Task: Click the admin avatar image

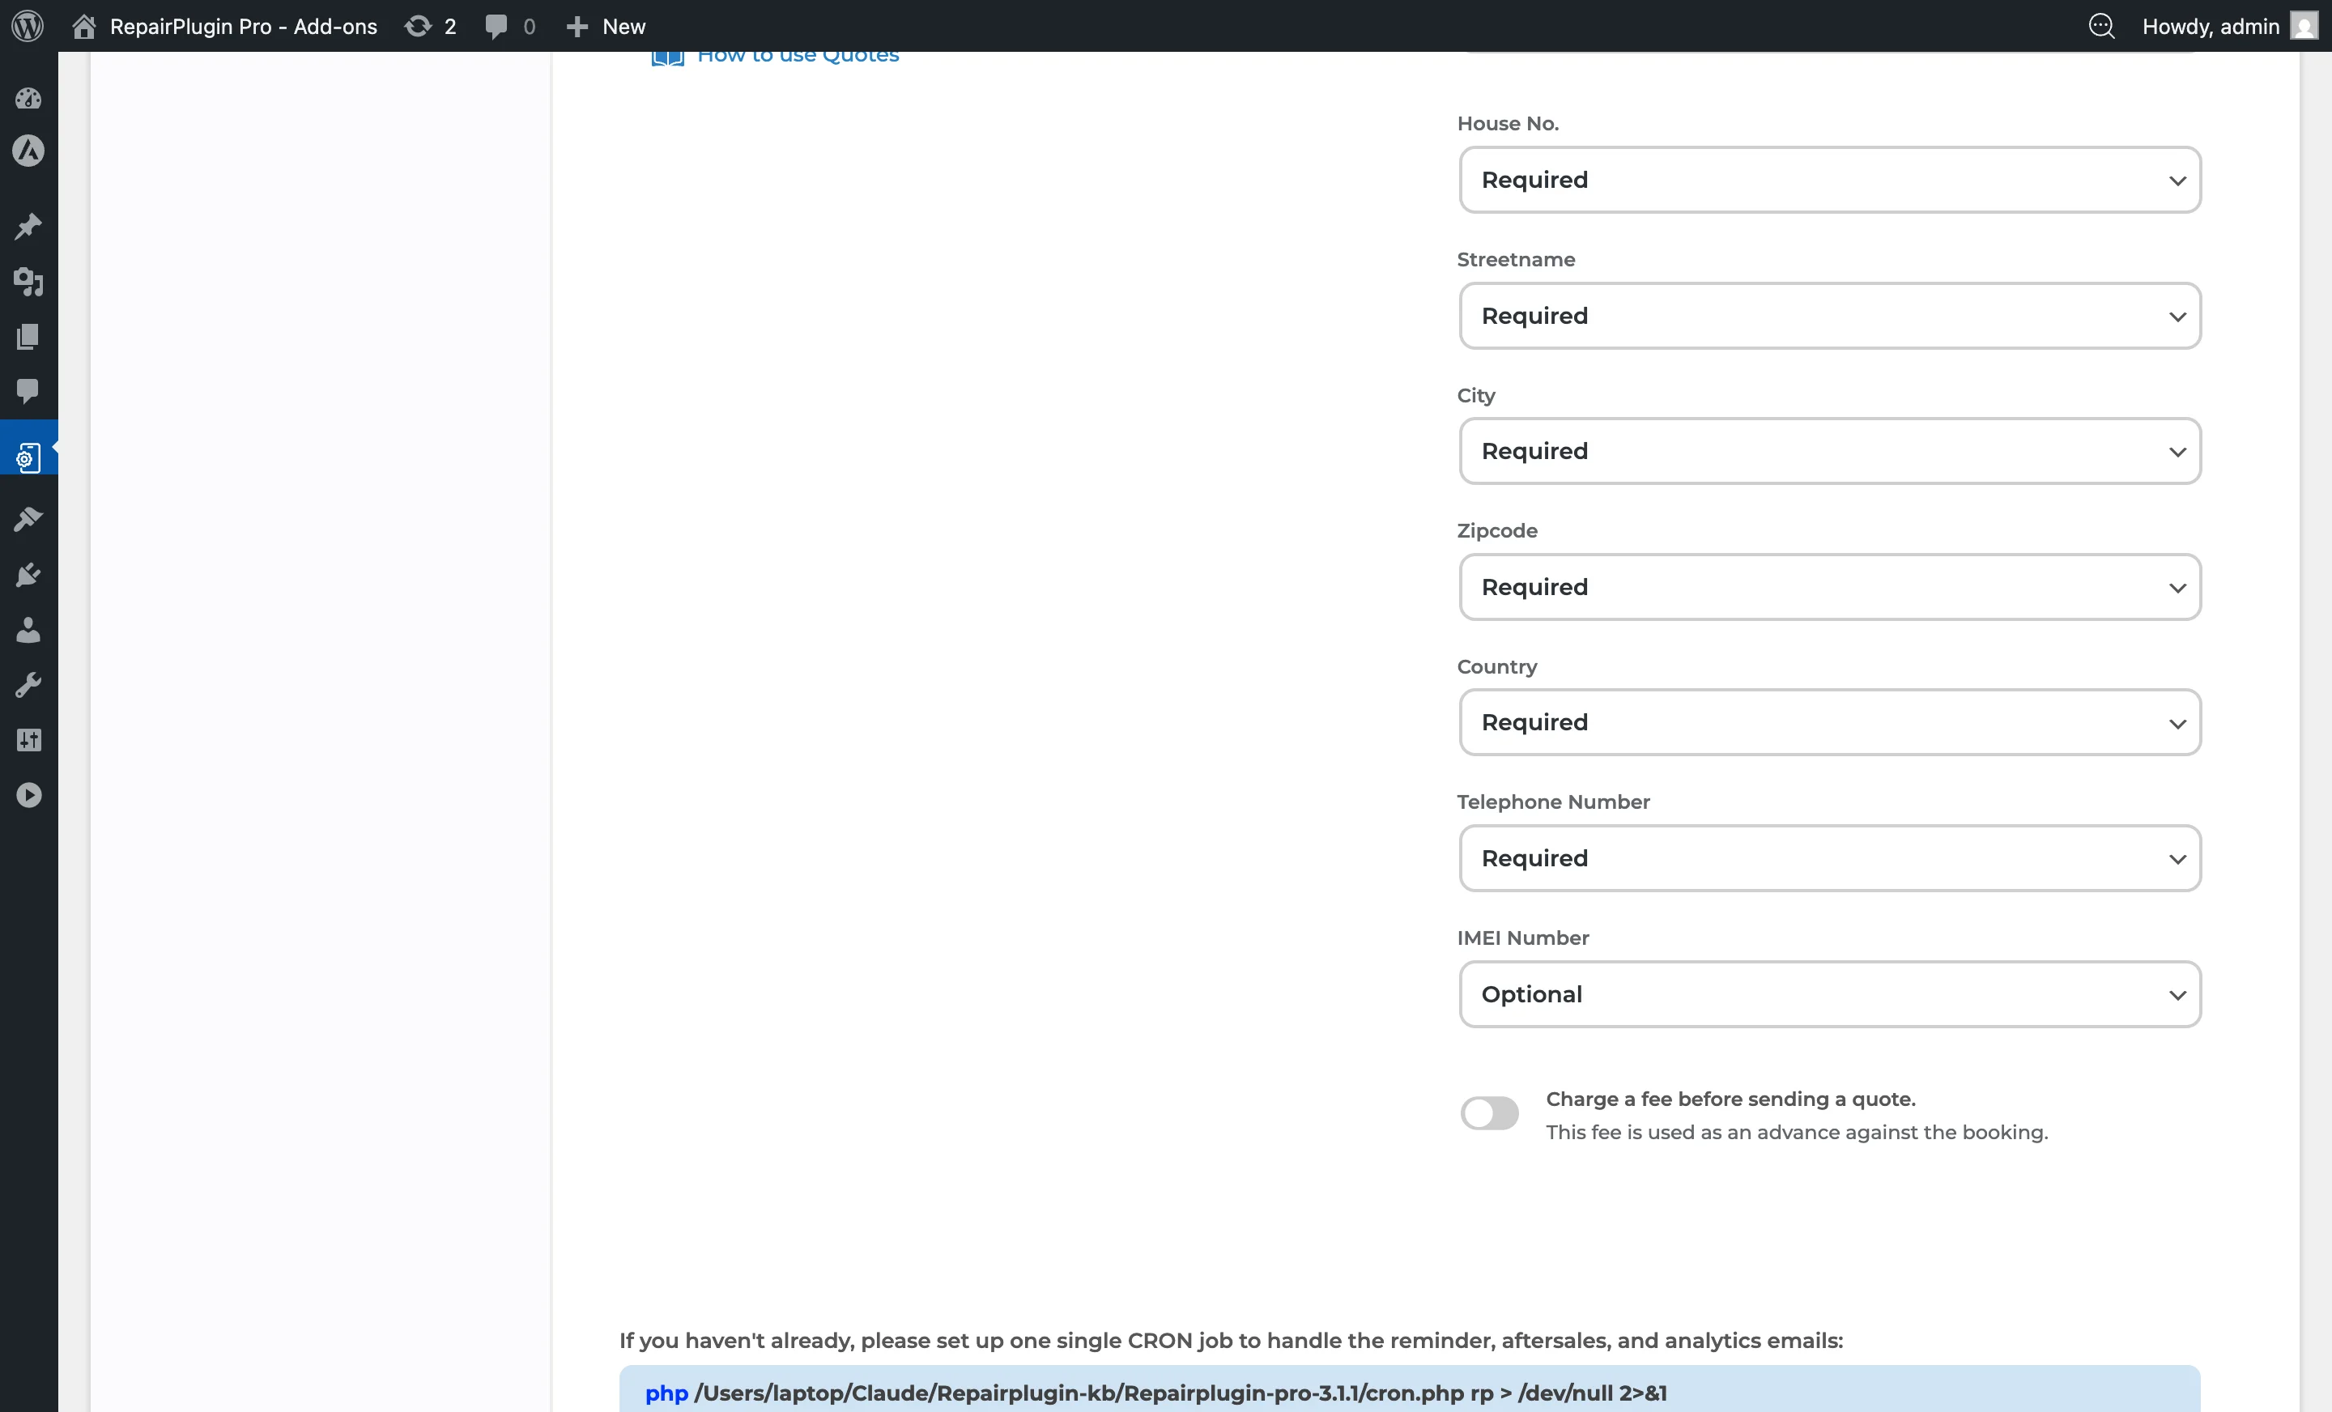Action: 2304,26
